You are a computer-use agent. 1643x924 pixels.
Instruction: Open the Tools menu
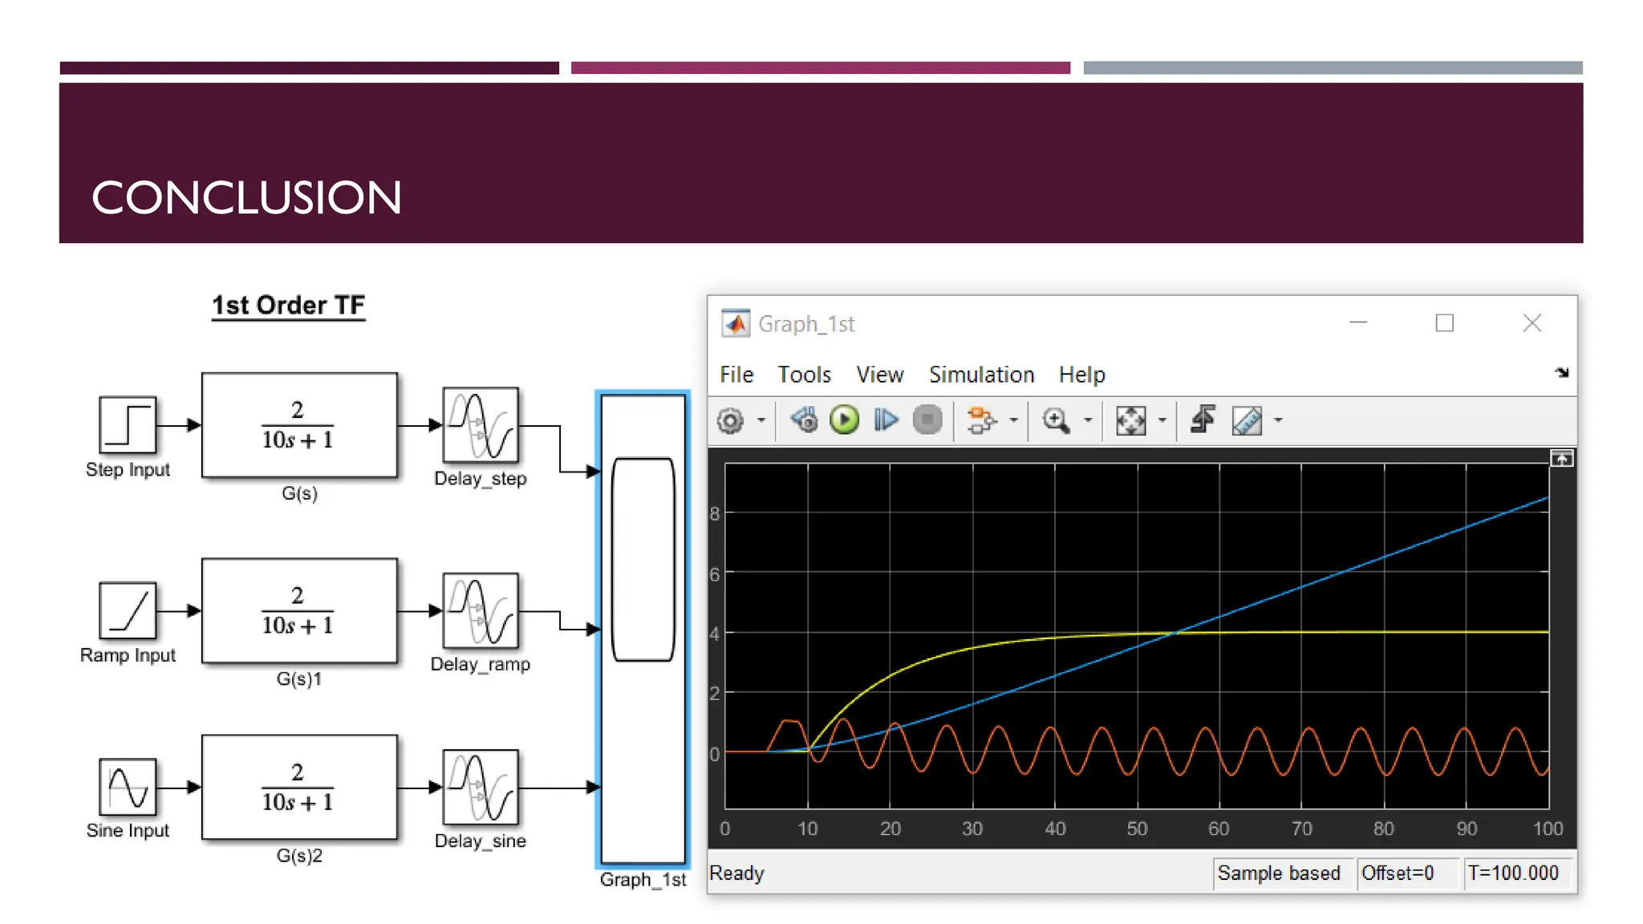(x=804, y=375)
